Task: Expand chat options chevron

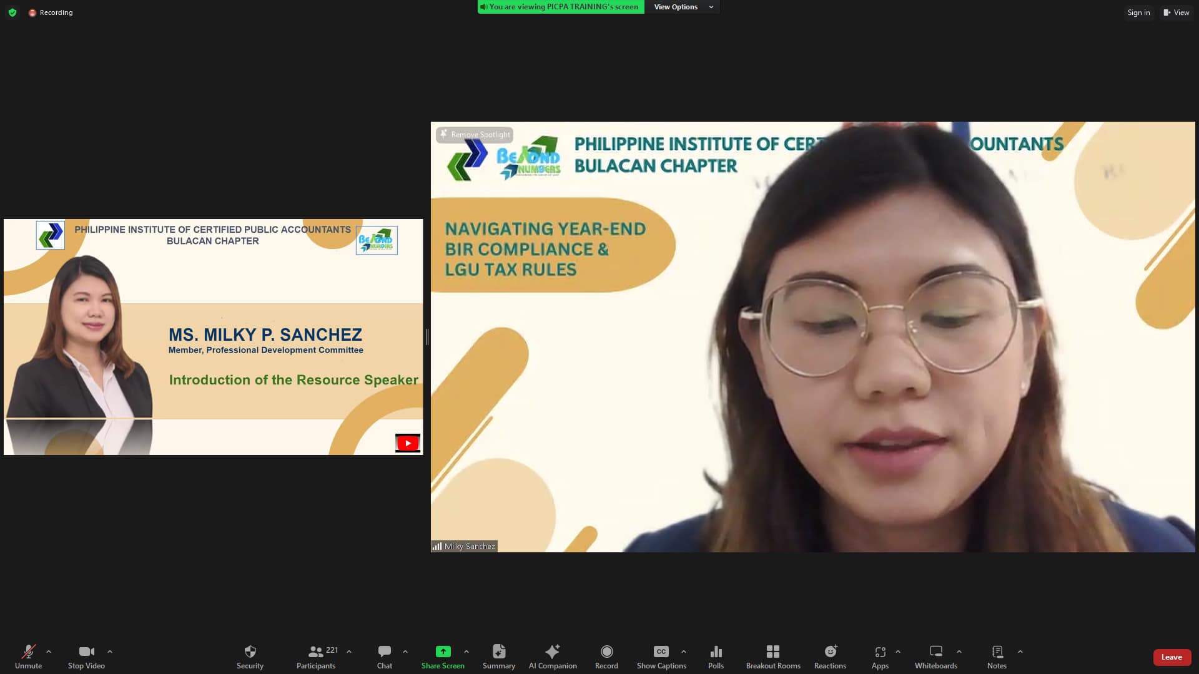Action: click(405, 652)
